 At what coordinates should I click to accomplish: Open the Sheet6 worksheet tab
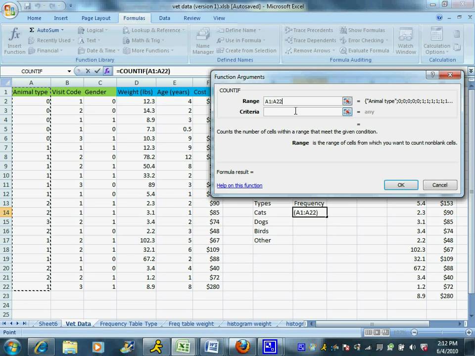tap(48, 323)
